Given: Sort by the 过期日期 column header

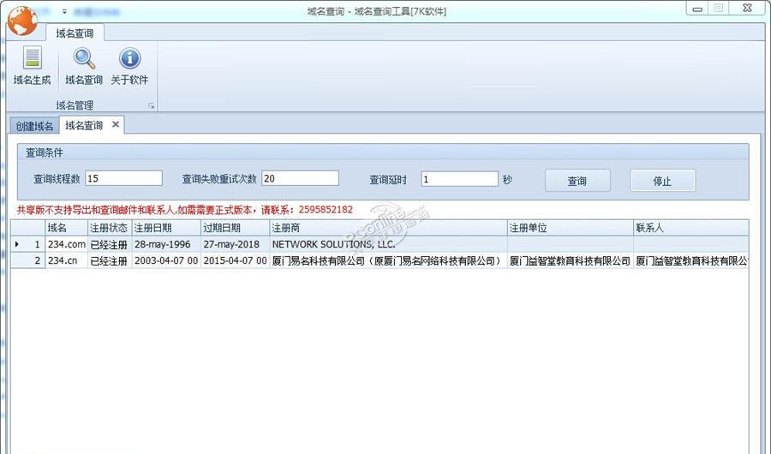Looking at the screenshot, I should click(x=236, y=228).
